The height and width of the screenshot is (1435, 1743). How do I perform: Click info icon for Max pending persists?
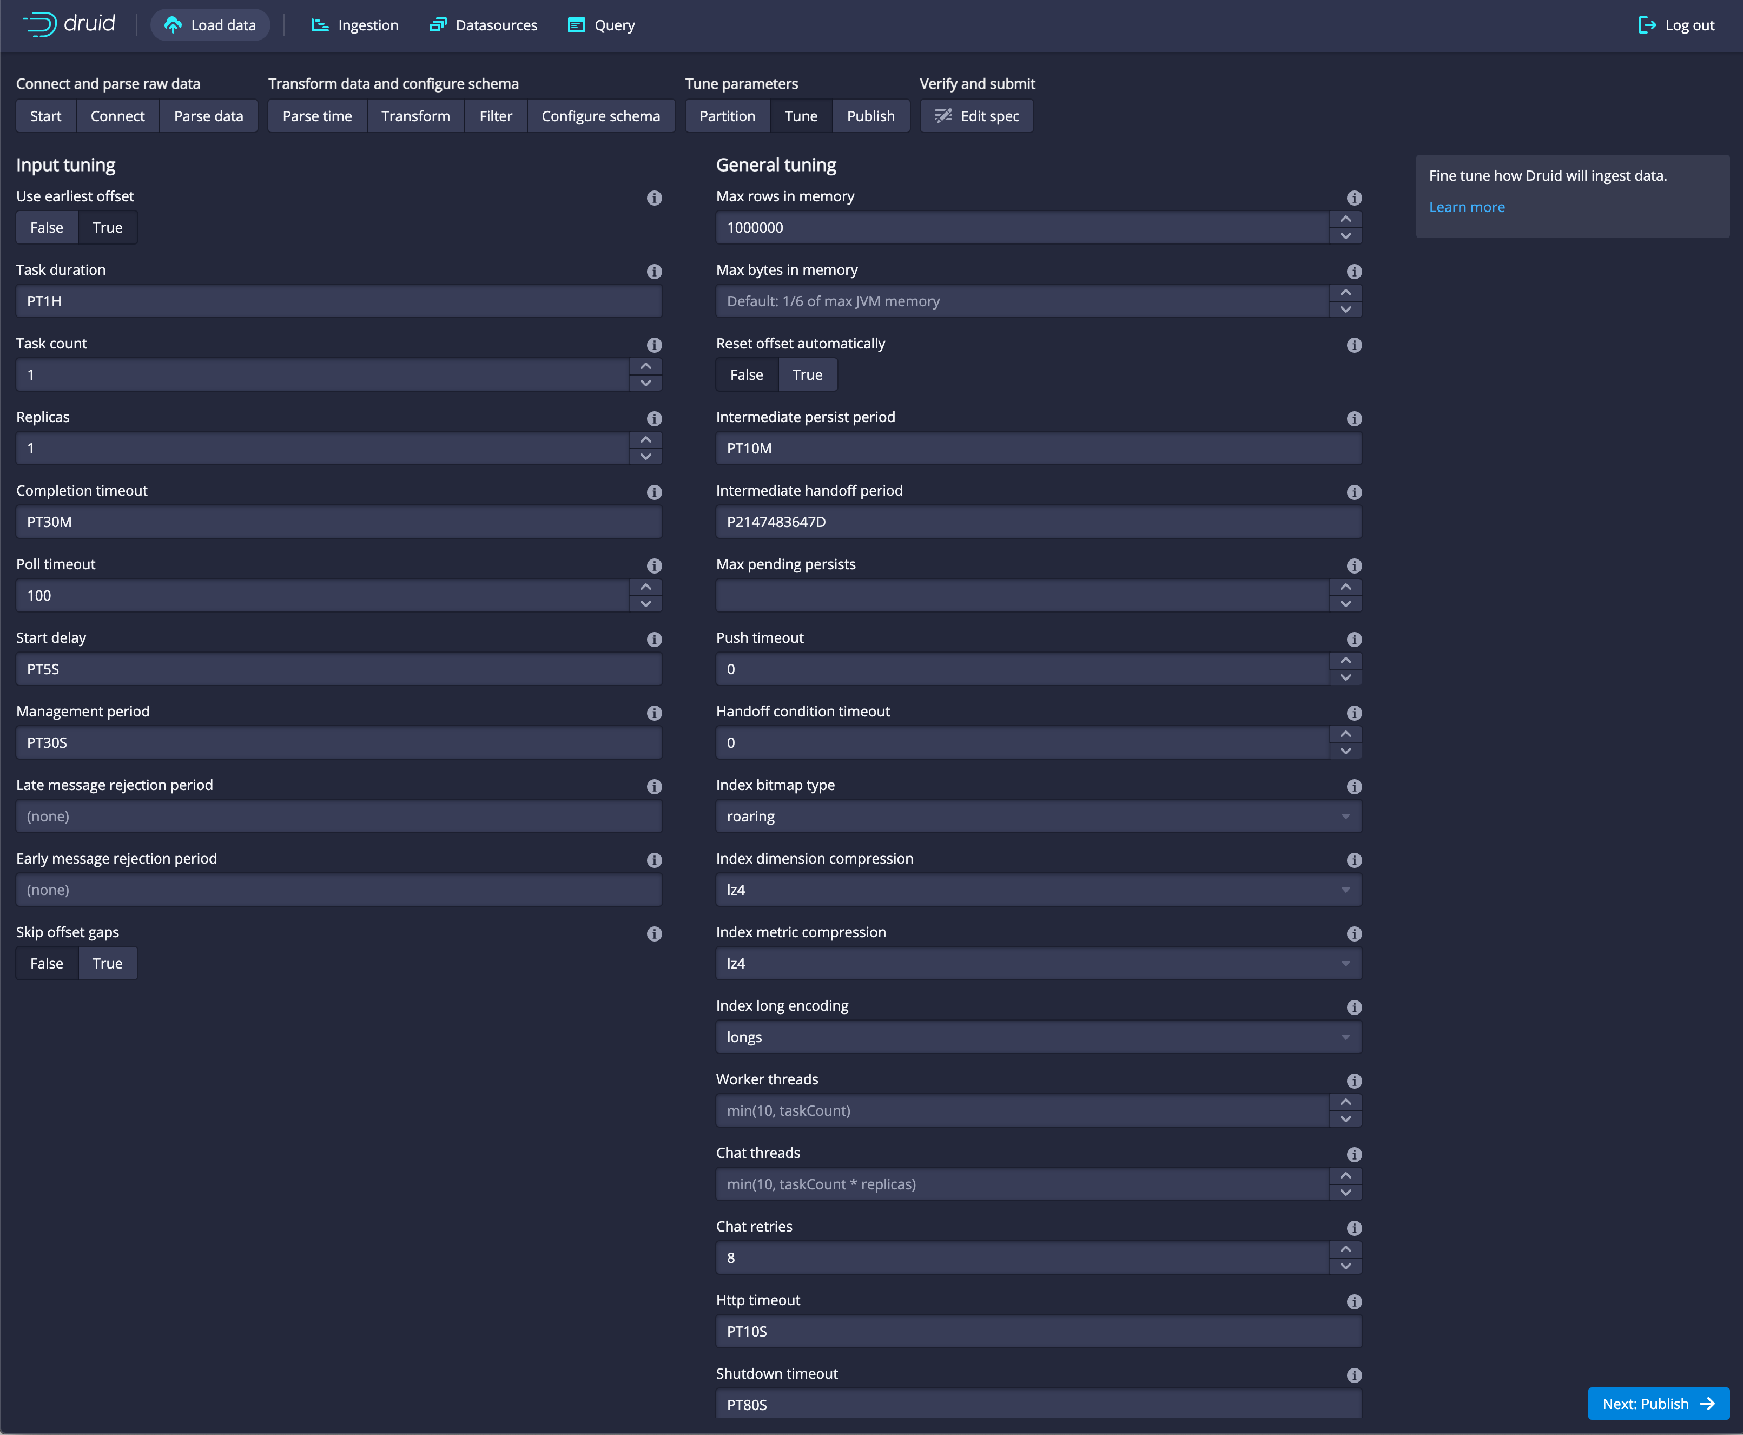[x=1354, y=565]
